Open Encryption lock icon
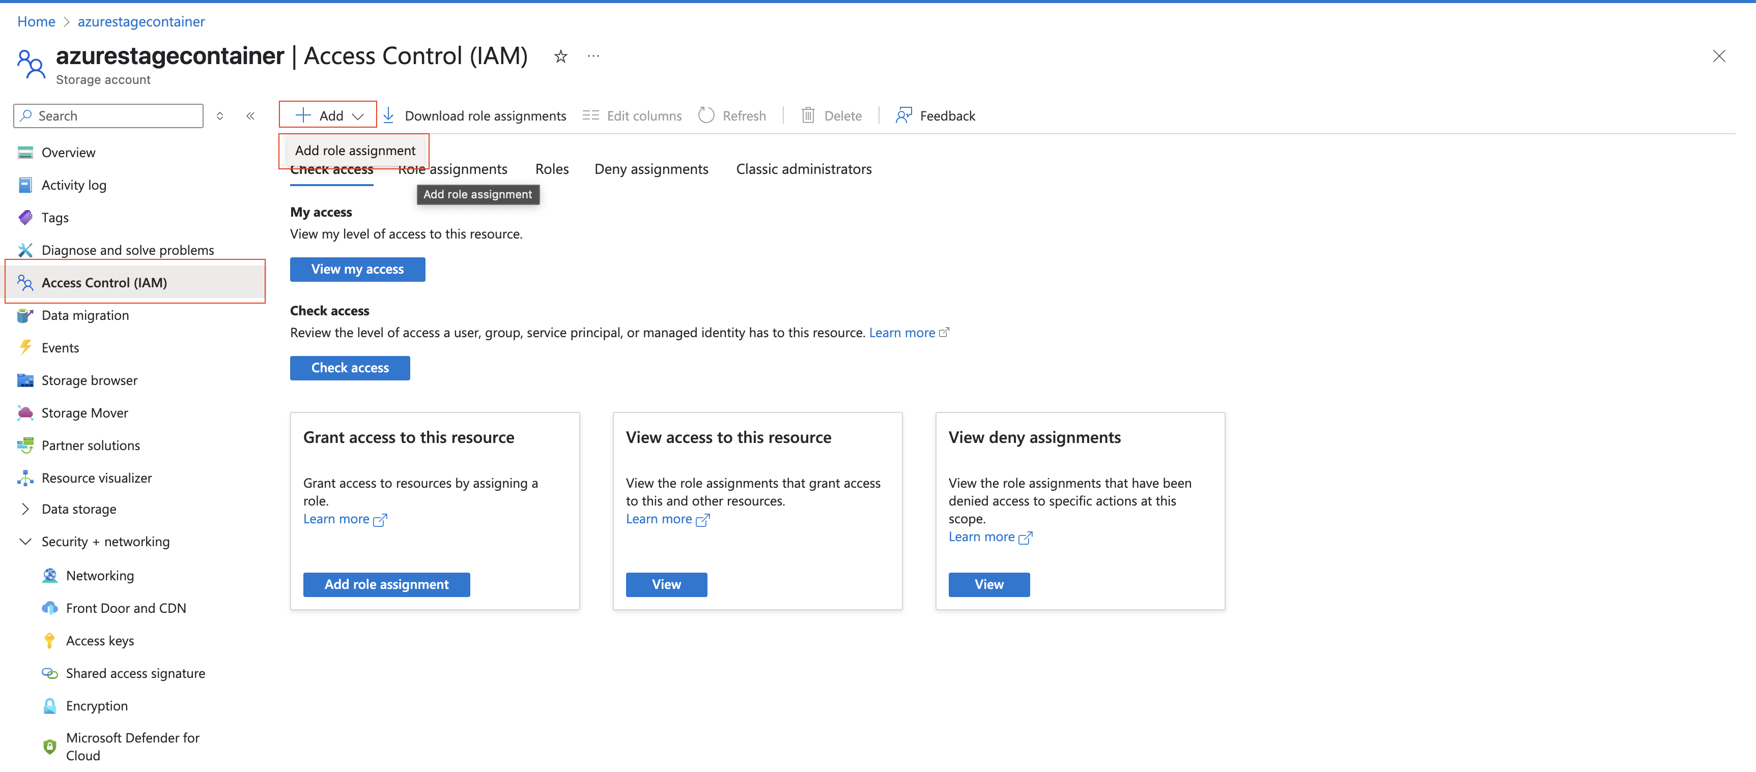This screenshot has width=1756, height=772. pyautogui.click(x=50, y=706)
